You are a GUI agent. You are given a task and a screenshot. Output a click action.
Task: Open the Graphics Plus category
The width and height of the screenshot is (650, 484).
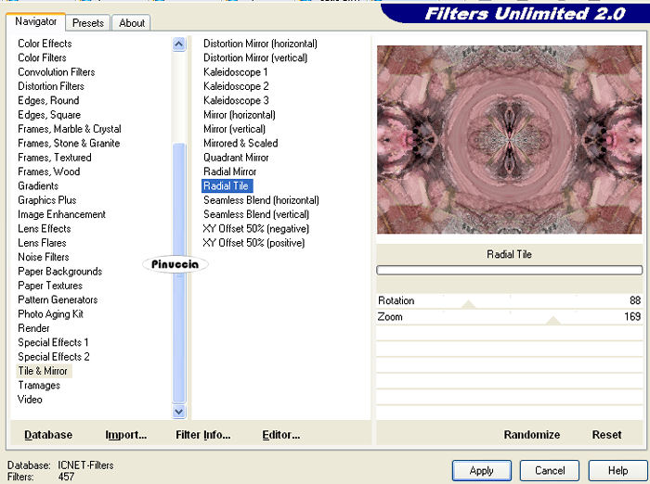tap(46, 200)
